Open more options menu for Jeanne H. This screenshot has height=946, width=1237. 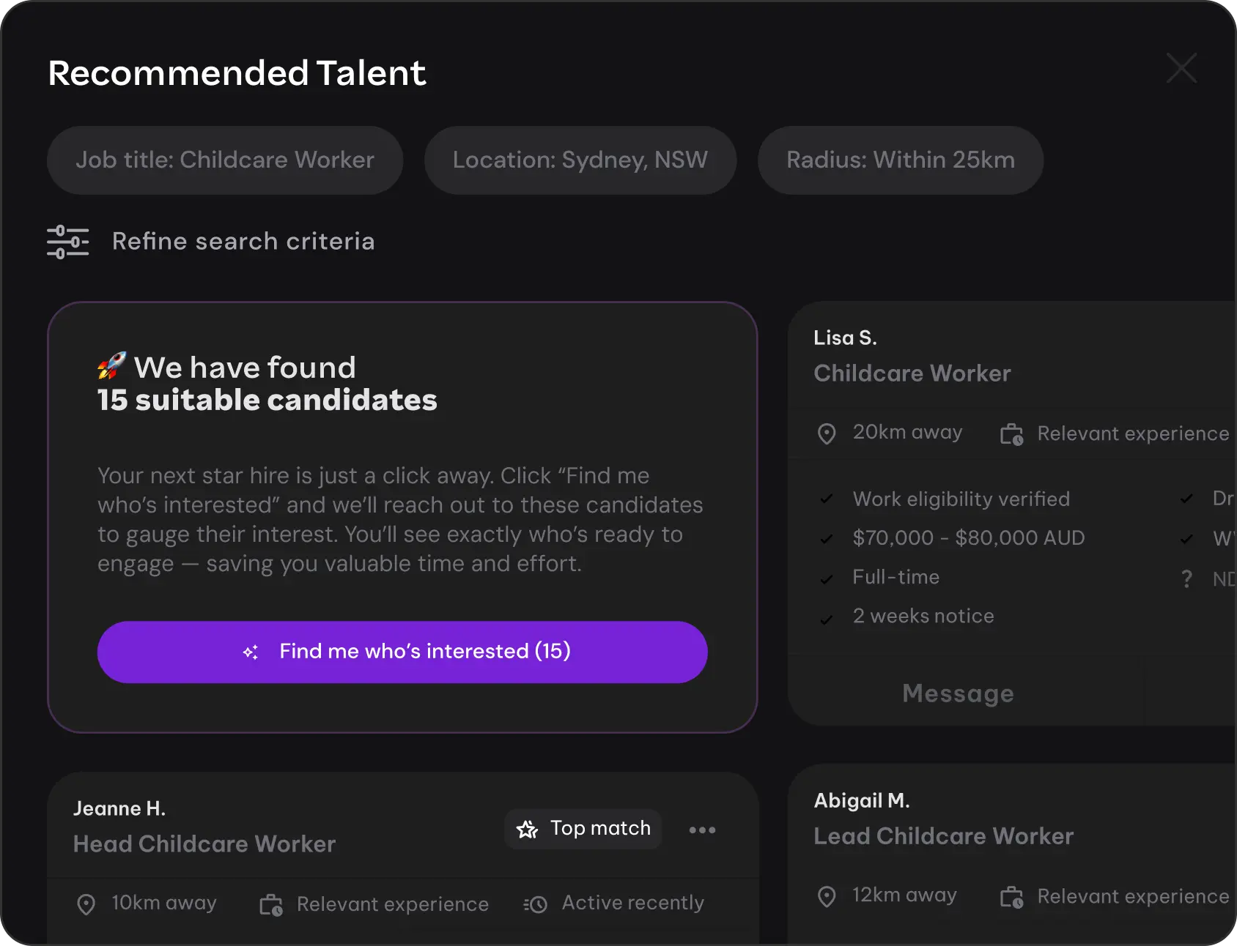pyautogui.click(x=702, y=830)
